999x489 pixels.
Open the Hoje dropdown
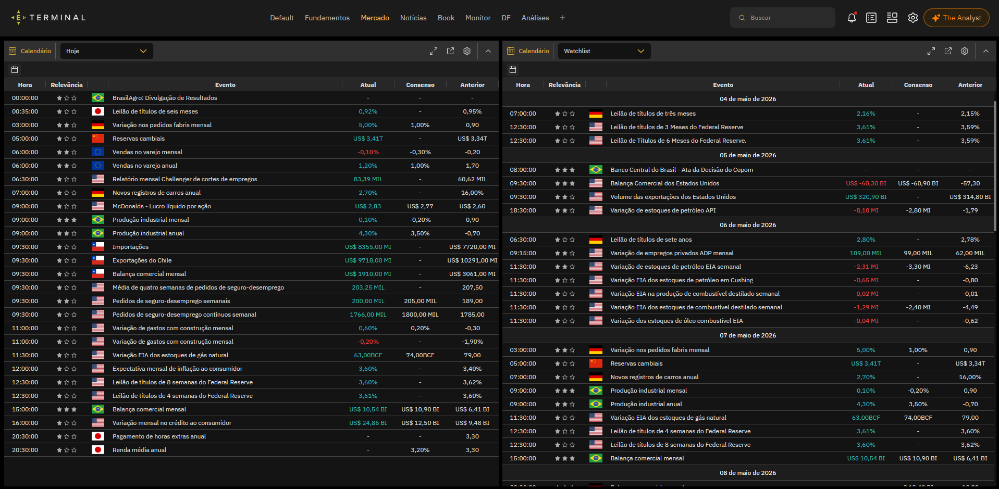pyautogui.click(x=106, y=51)
